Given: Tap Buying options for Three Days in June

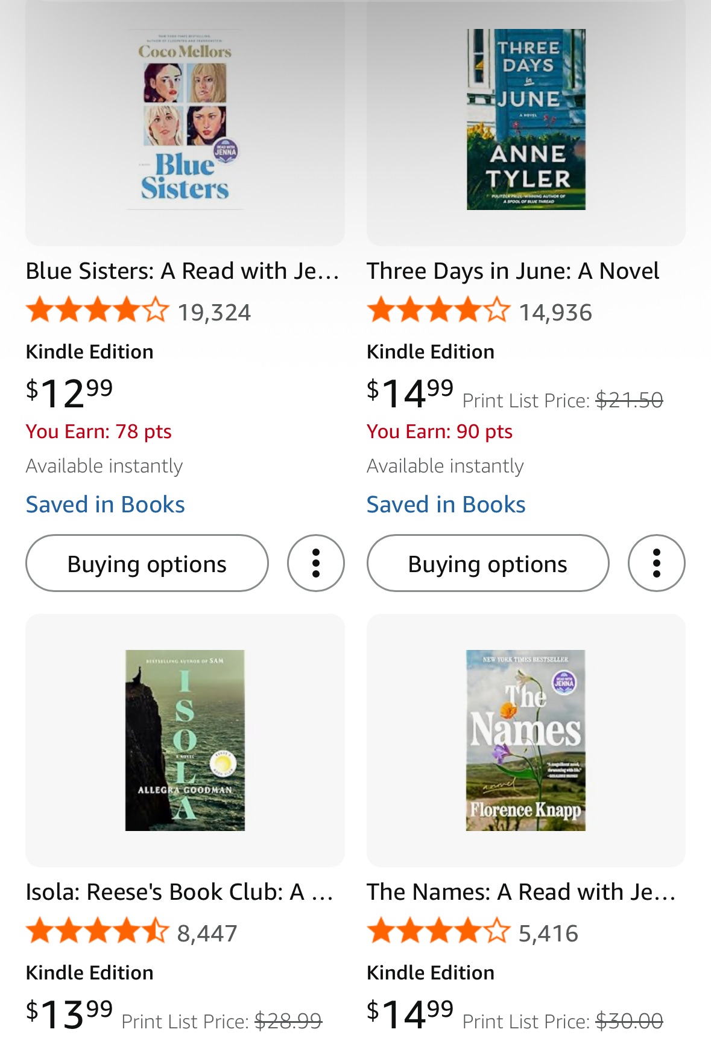Looking at the screenshot, I should coord(487,563).
